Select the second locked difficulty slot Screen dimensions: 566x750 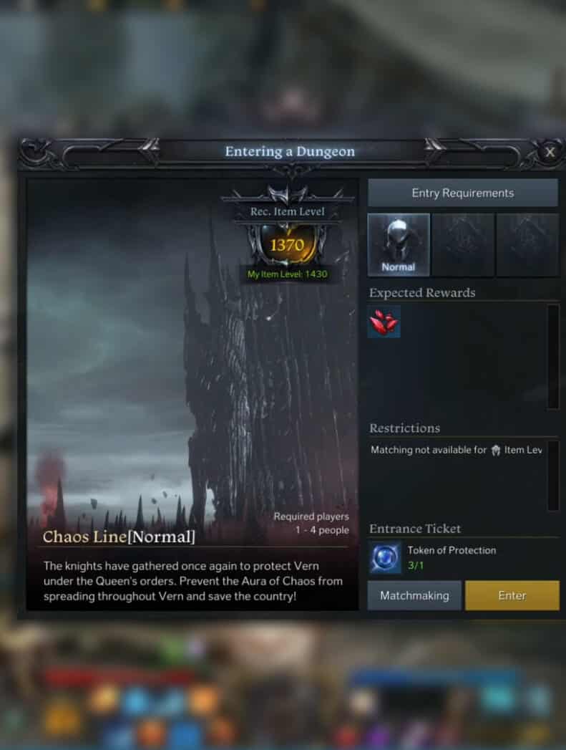click(463, 245)
